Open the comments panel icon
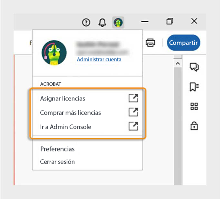The image size is (220, 199). click(194, 67)
